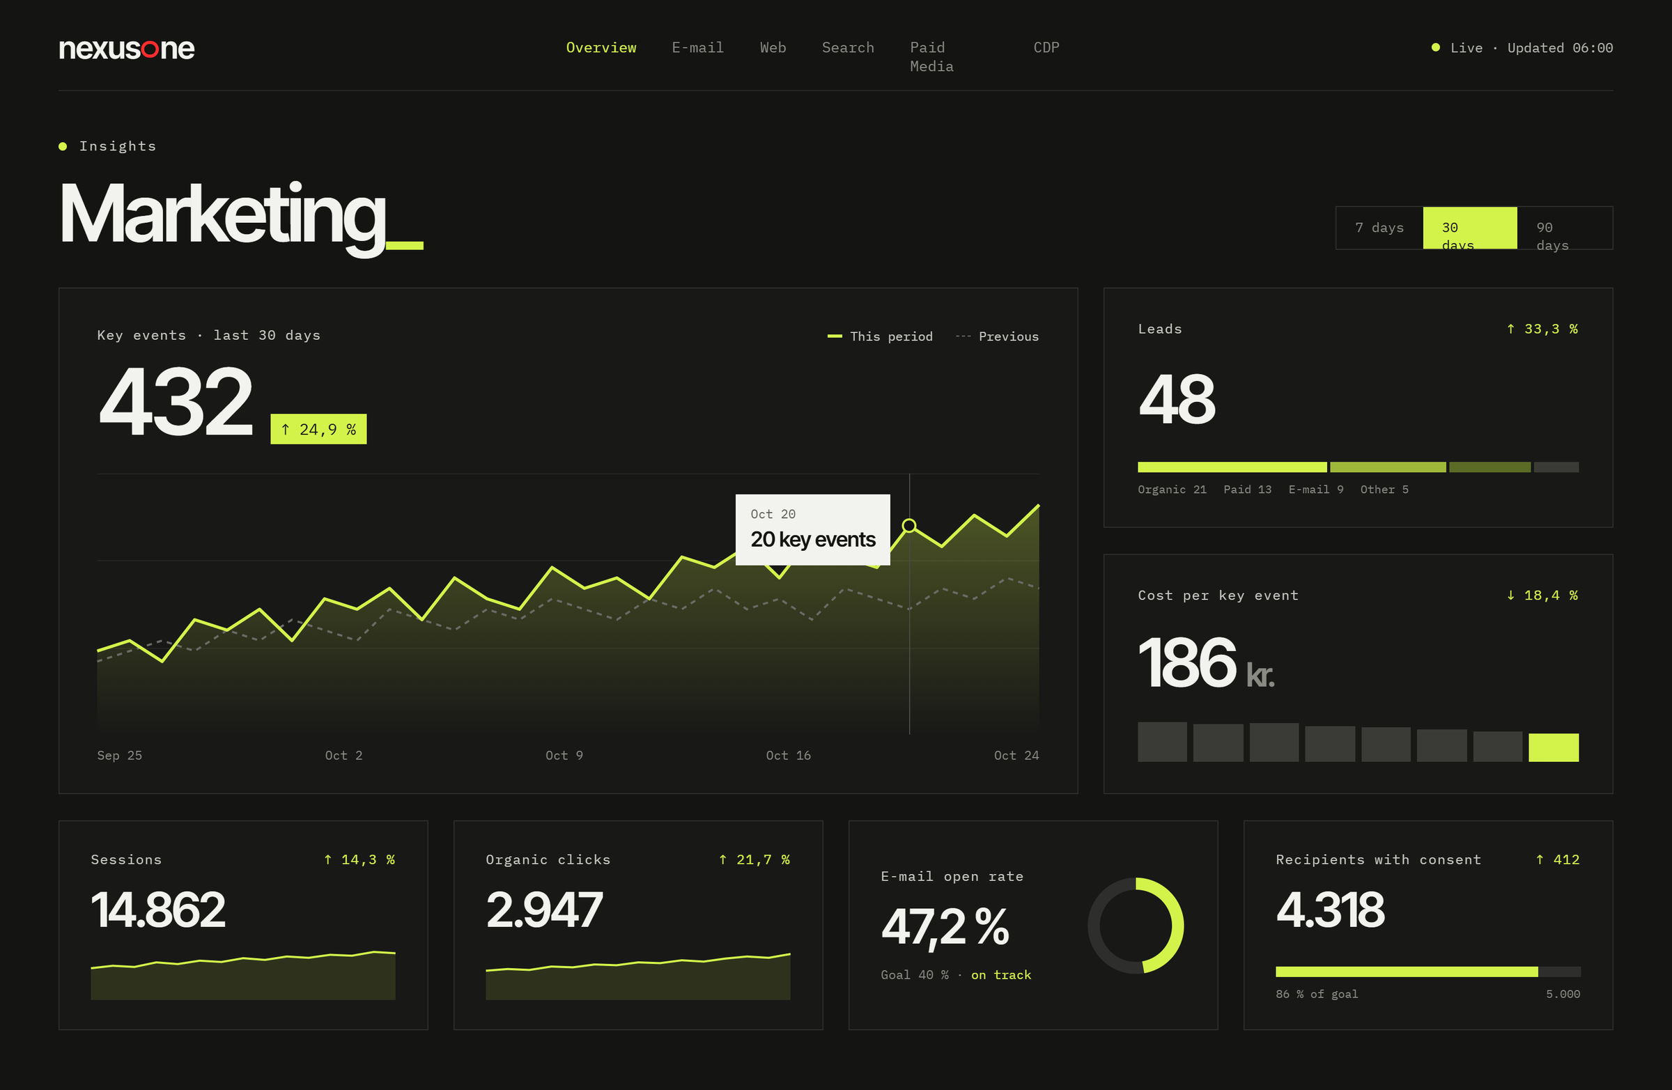Click the Leads 33,3 % change indicator
The width and height of the screenshot is (1672, 1090).
coord(1542,329)
